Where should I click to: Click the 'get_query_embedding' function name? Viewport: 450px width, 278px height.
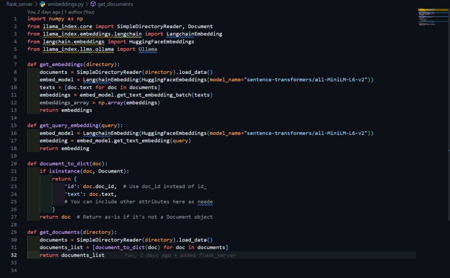pyautogui.click(x=69, y=126)
